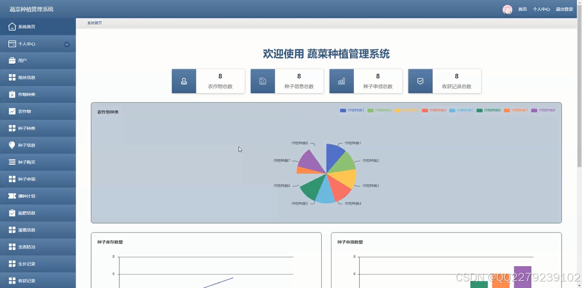582x288 pixels.
Task: Open 地块信息 via its sidebar icon
Action: point(12,77)
